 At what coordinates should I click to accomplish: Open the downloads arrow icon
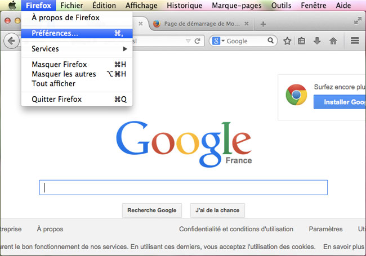(317, 41)
